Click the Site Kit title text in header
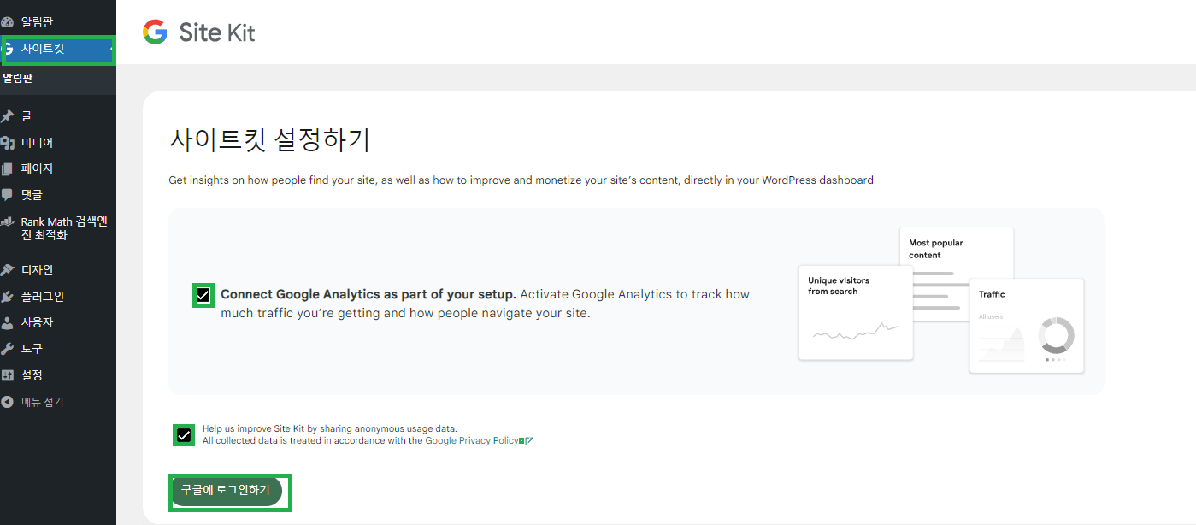Screen dimensions: 1196x525 pos(217,32)
